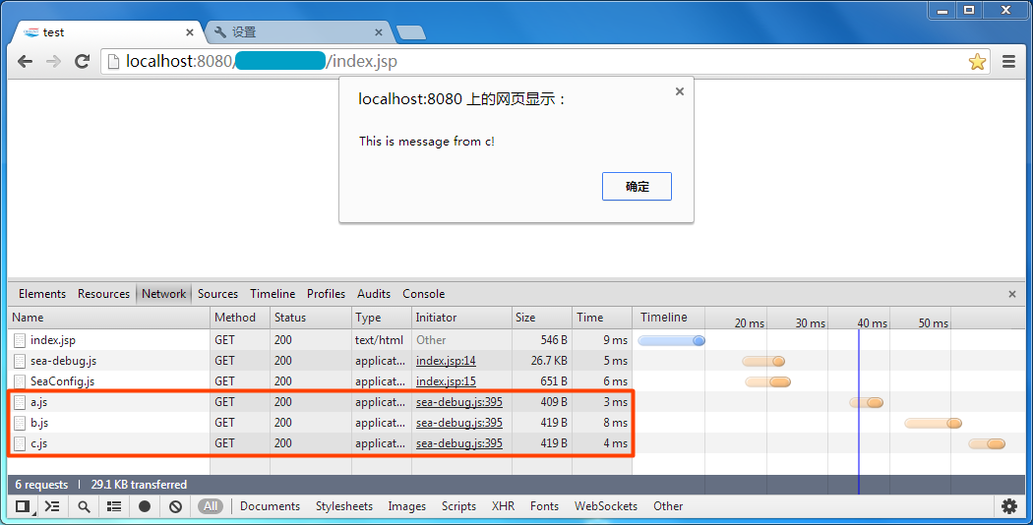Open a new tab button
Viewport: 1033px width, 525px height.
click(x=411, y=32)
